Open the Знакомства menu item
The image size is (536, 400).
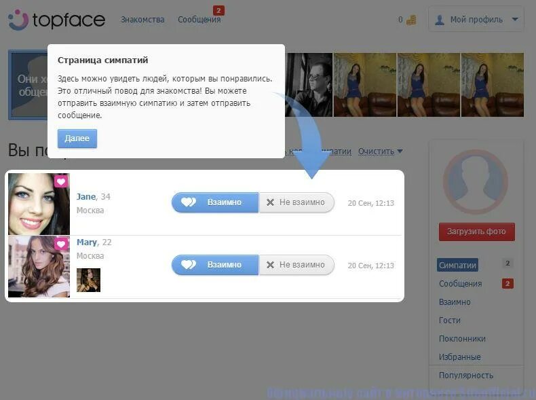pos(142,20)
